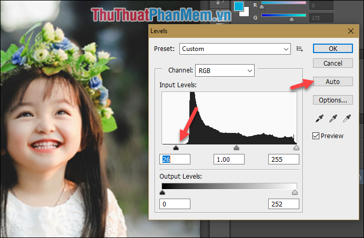The width and height of the screenshot is (364, 238).
Task: Click the white background color swatch
Action: (x=246, y=13)
